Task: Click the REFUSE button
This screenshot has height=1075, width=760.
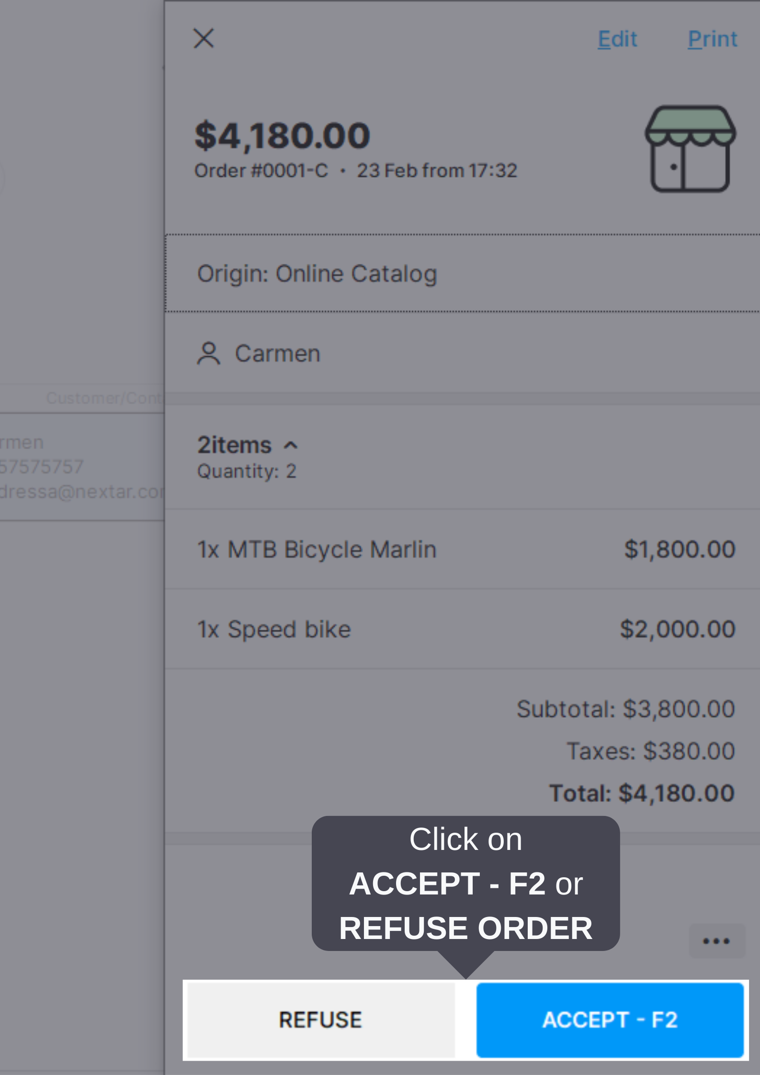Action: [320, 1018]
